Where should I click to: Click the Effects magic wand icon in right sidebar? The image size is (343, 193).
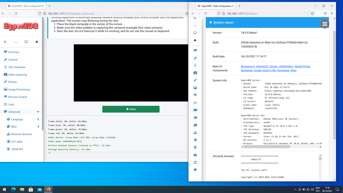195,80
